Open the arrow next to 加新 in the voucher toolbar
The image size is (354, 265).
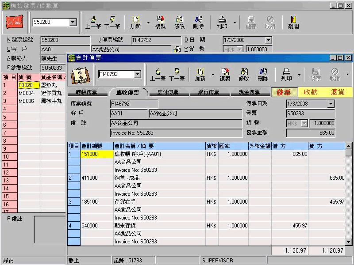tap(213, 75)
